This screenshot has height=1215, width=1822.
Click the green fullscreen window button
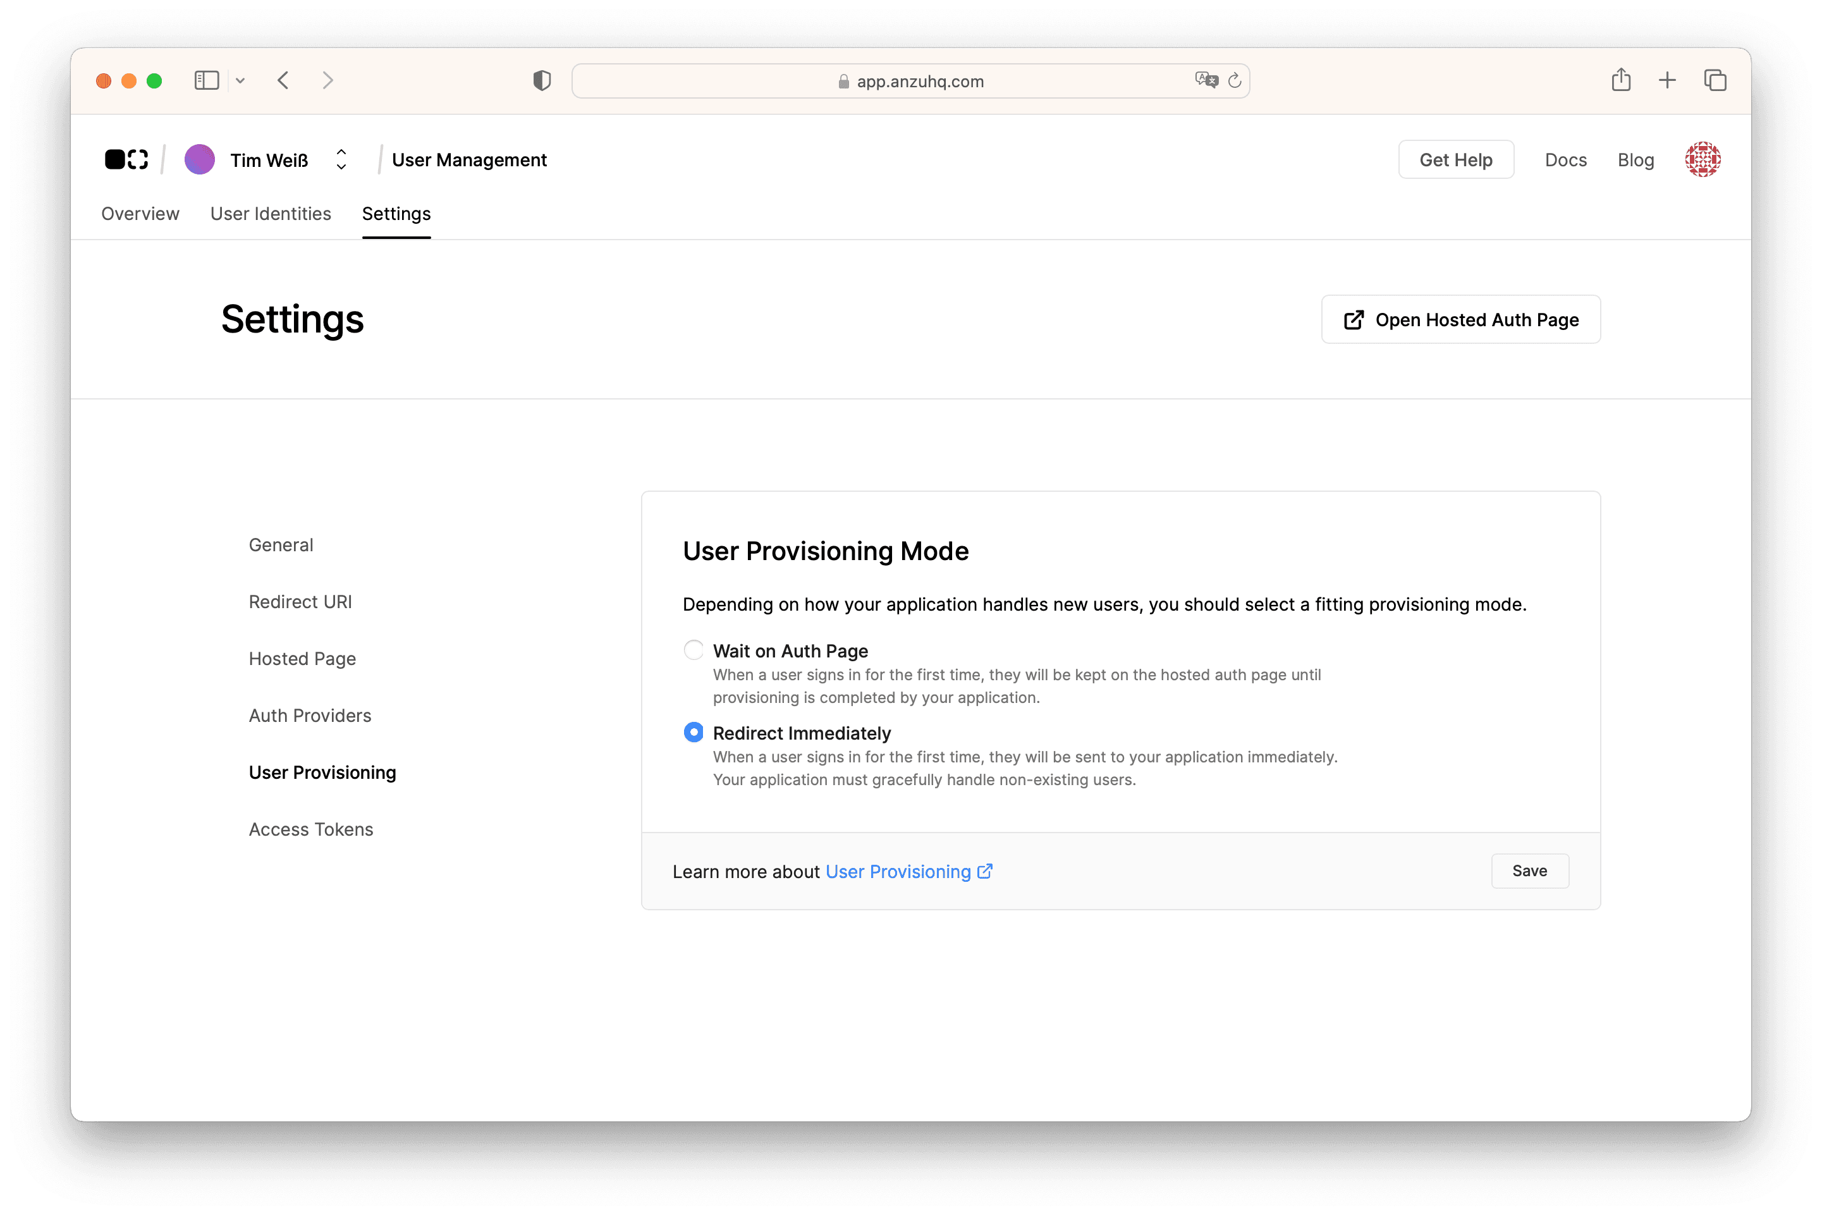pyautogui.click(x=154, y=80)
